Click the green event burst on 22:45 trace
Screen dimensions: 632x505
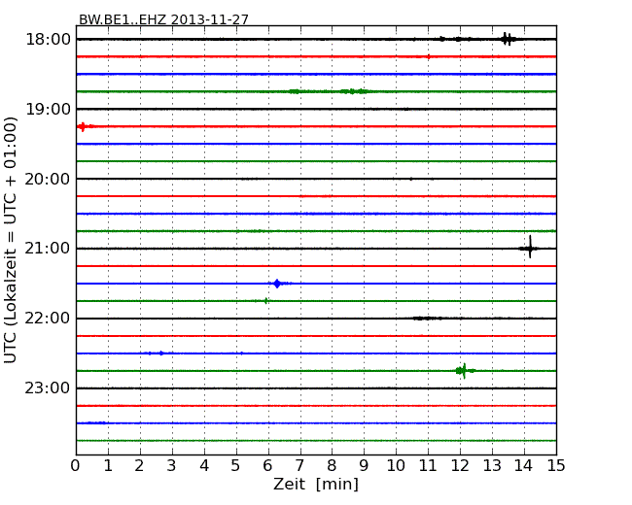464,370
